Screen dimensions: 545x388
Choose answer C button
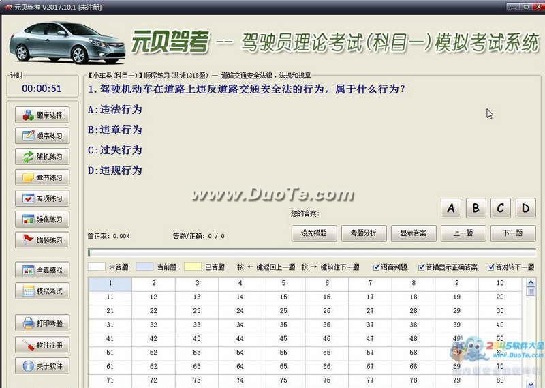coord(501,208)
